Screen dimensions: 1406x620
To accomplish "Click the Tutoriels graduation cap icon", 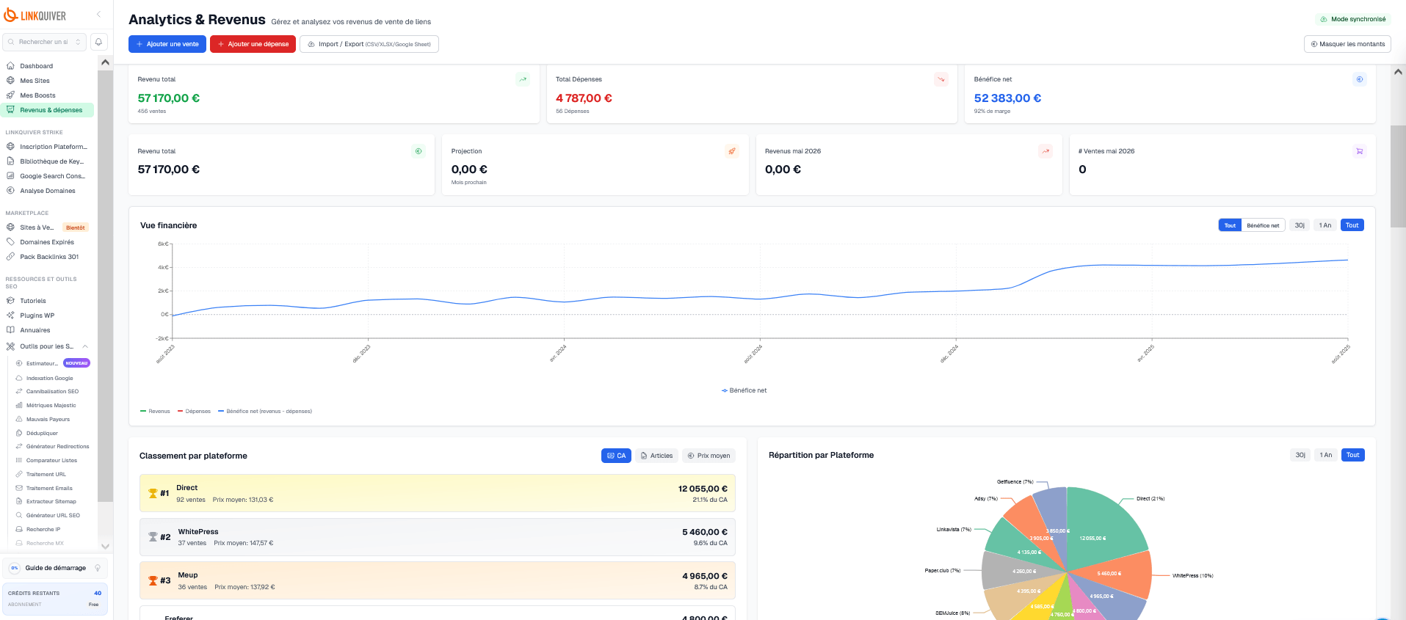I will click(10, 301).
